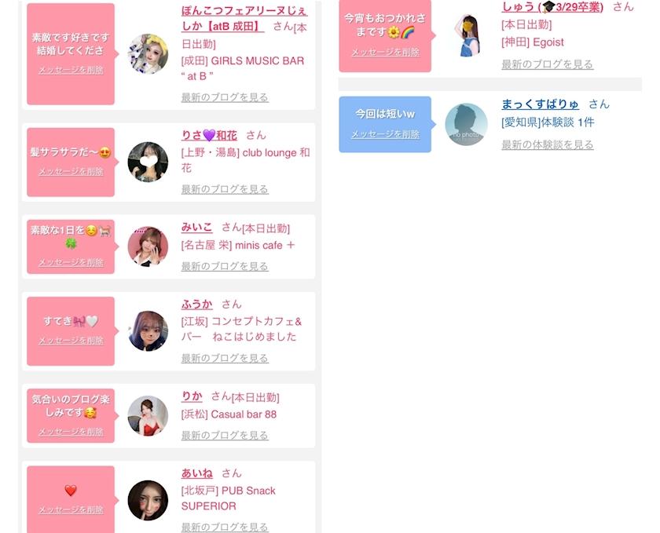Image resolution: width=660 pixels, height=533 pixels.
Task: Open the みいこ profile name link
Action: coord(196,228)
